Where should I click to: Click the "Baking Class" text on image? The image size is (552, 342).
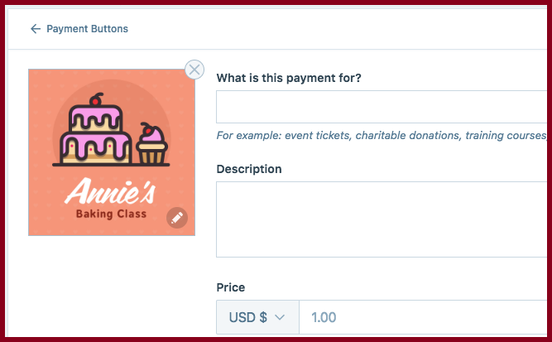[111, 214]
